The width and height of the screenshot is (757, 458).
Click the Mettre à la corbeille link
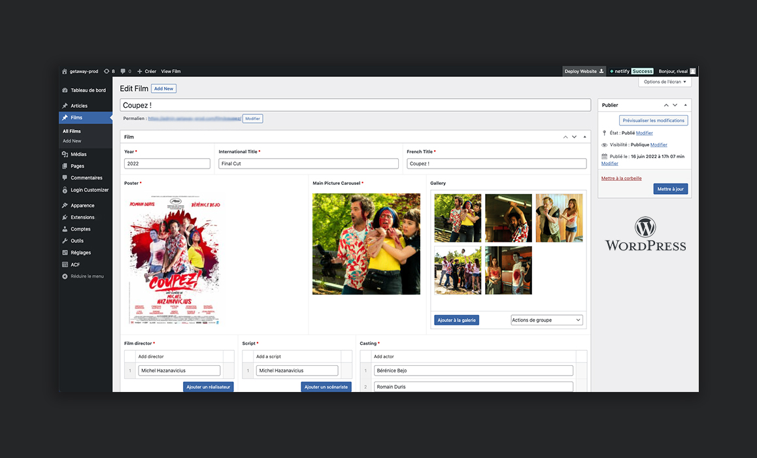click(621, 178)
